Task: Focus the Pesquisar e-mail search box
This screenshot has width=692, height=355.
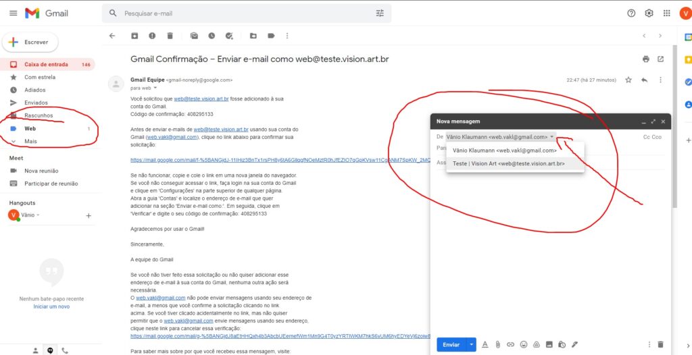Action: pyautogui.click(x=247, y=13)
